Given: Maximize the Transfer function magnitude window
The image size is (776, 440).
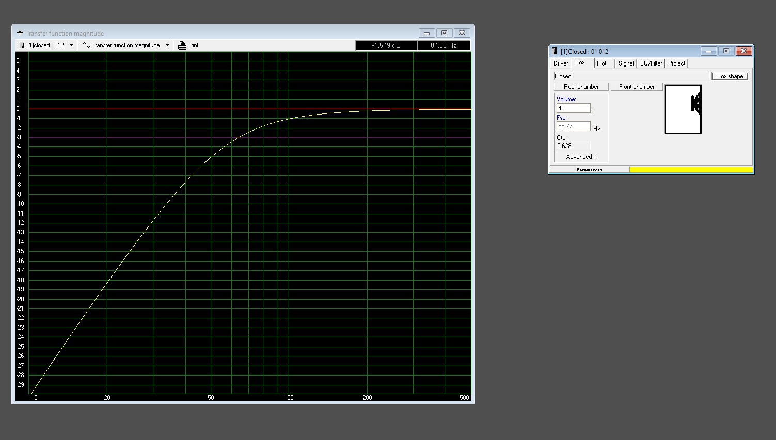Looking at the screenshot, I should coord(444,33).
